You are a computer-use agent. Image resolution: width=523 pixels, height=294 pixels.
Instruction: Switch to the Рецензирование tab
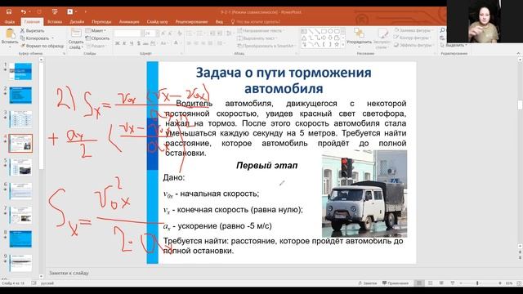coord(191,22)
